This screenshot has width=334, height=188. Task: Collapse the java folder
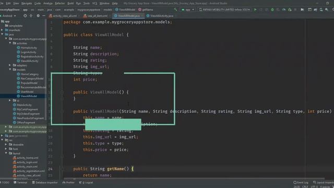coord(2,34)
